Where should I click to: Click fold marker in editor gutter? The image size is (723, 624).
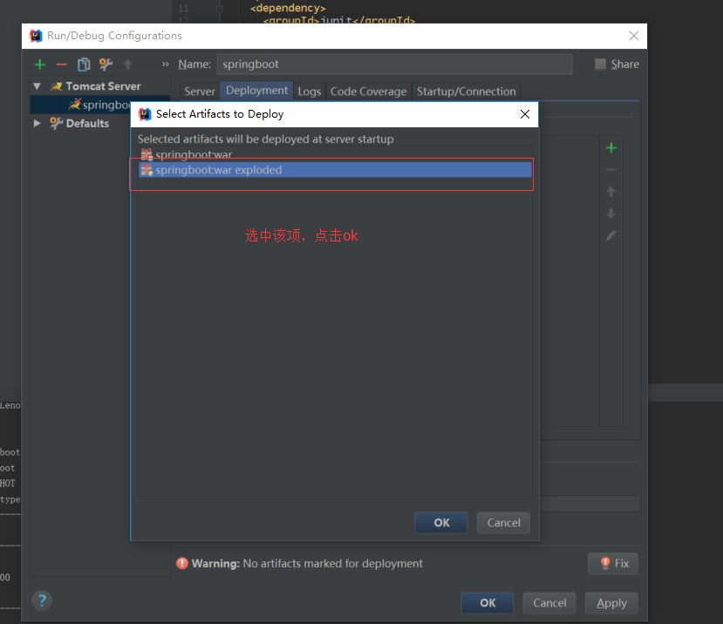tap(220, 9)
